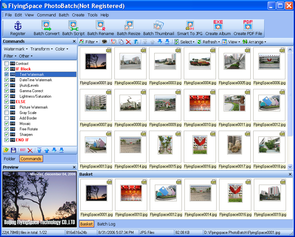Expand the Watermark dropdown
The width and height of the screenshot is (295, 237).
[16, 49]
